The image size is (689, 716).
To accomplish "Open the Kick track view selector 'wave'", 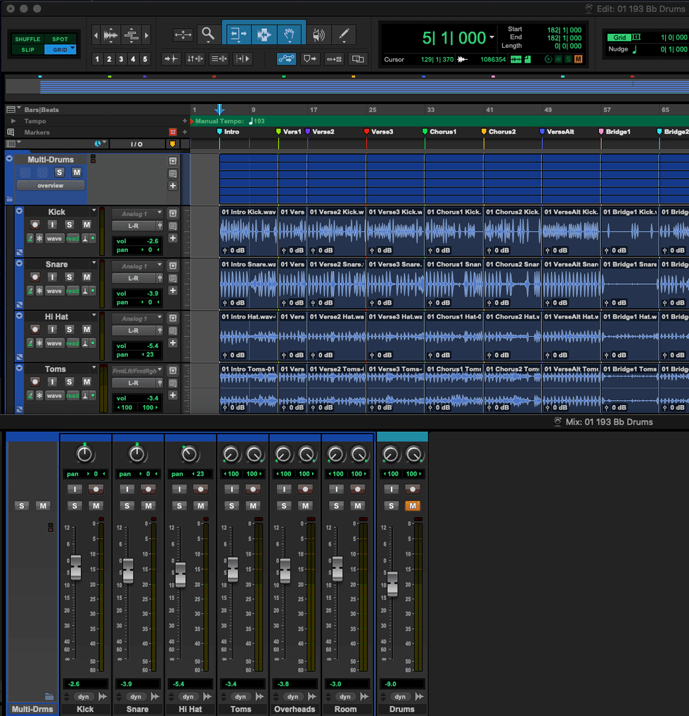I will pos(54,238).
